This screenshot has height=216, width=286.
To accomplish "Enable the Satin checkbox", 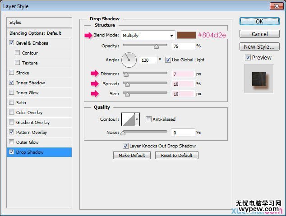I will point(11,102).
